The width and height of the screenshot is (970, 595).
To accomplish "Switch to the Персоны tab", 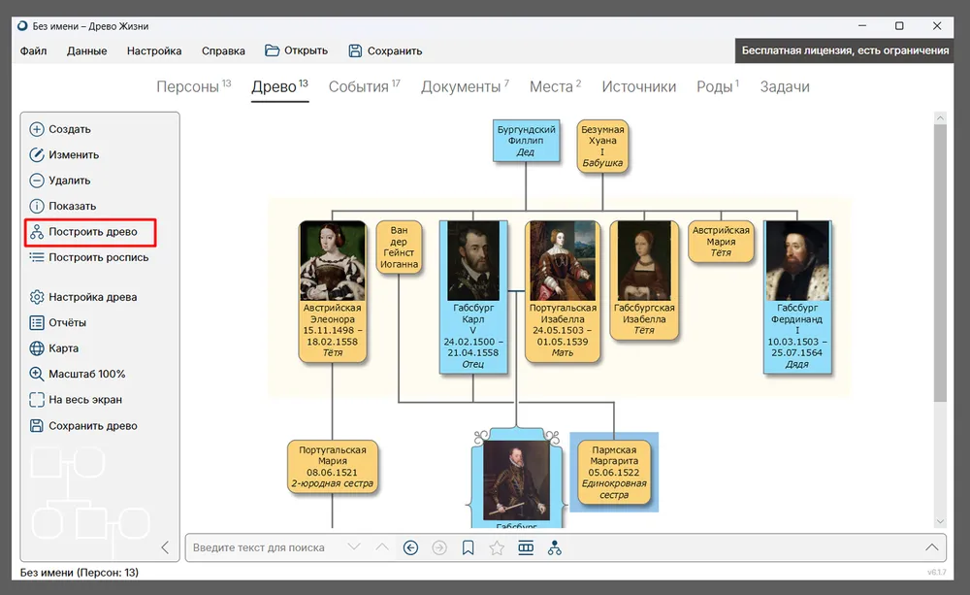I will click(x=188, y=86).
